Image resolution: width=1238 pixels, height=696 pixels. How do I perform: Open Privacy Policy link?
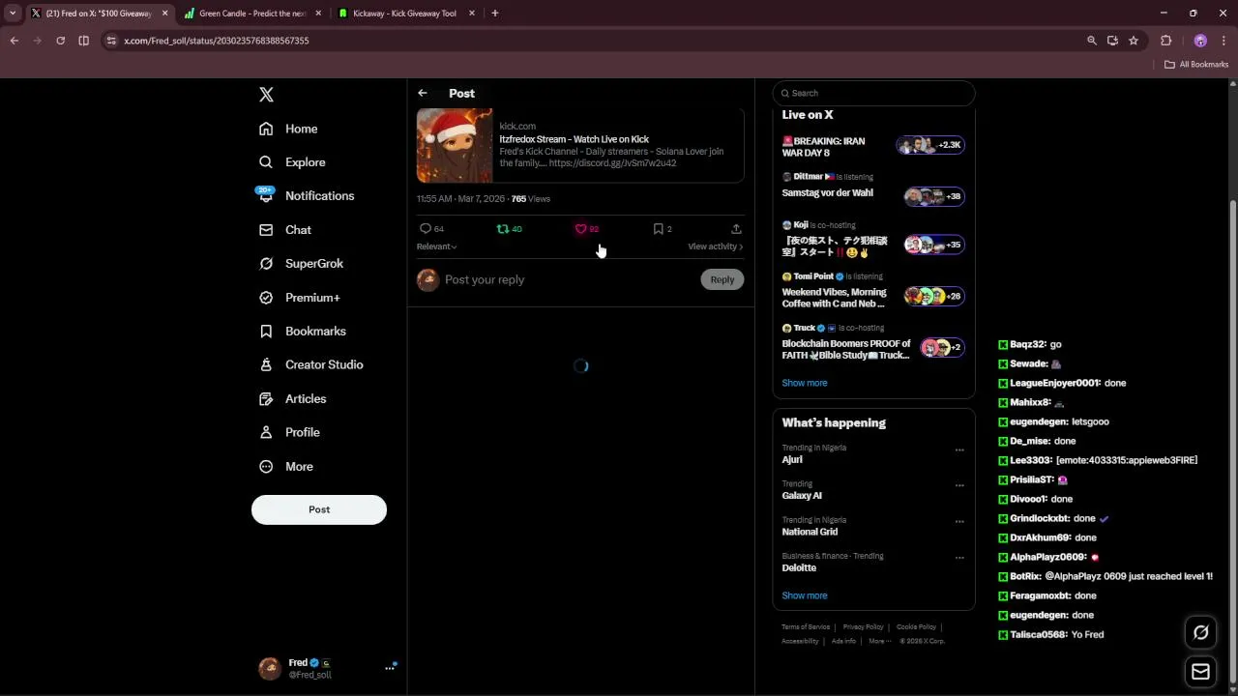863,627
